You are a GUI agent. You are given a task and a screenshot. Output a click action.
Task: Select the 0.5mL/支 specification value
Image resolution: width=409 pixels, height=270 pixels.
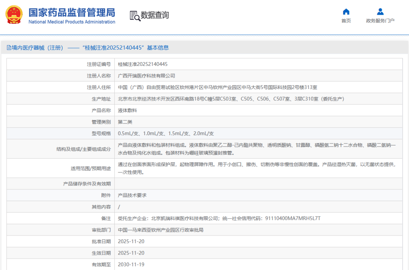click(165, 133)
